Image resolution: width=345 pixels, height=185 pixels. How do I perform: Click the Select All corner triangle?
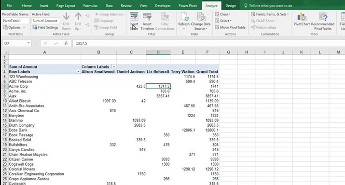(6, 53)
